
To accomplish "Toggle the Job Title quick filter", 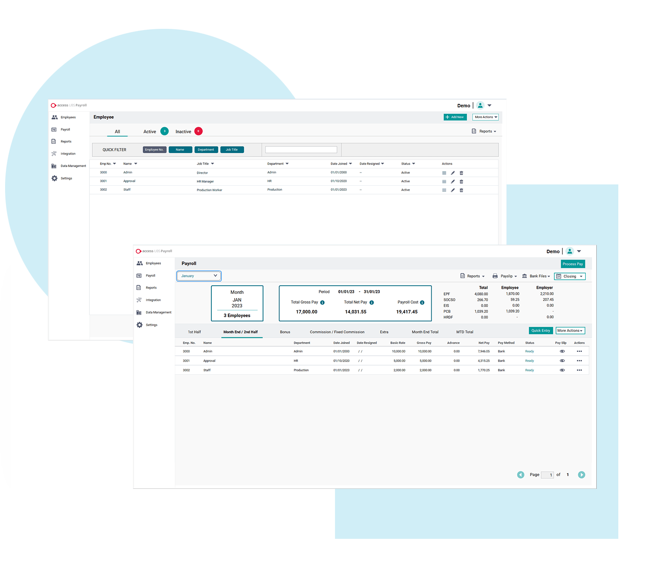I will pos(232,150).
